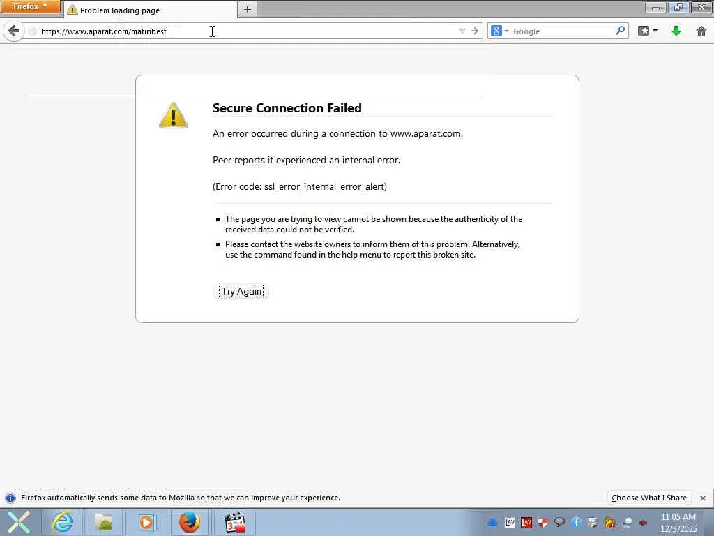Click the blue cloud tray icon
The width and height of the screenshot is (714, 536).
[492, 522]
